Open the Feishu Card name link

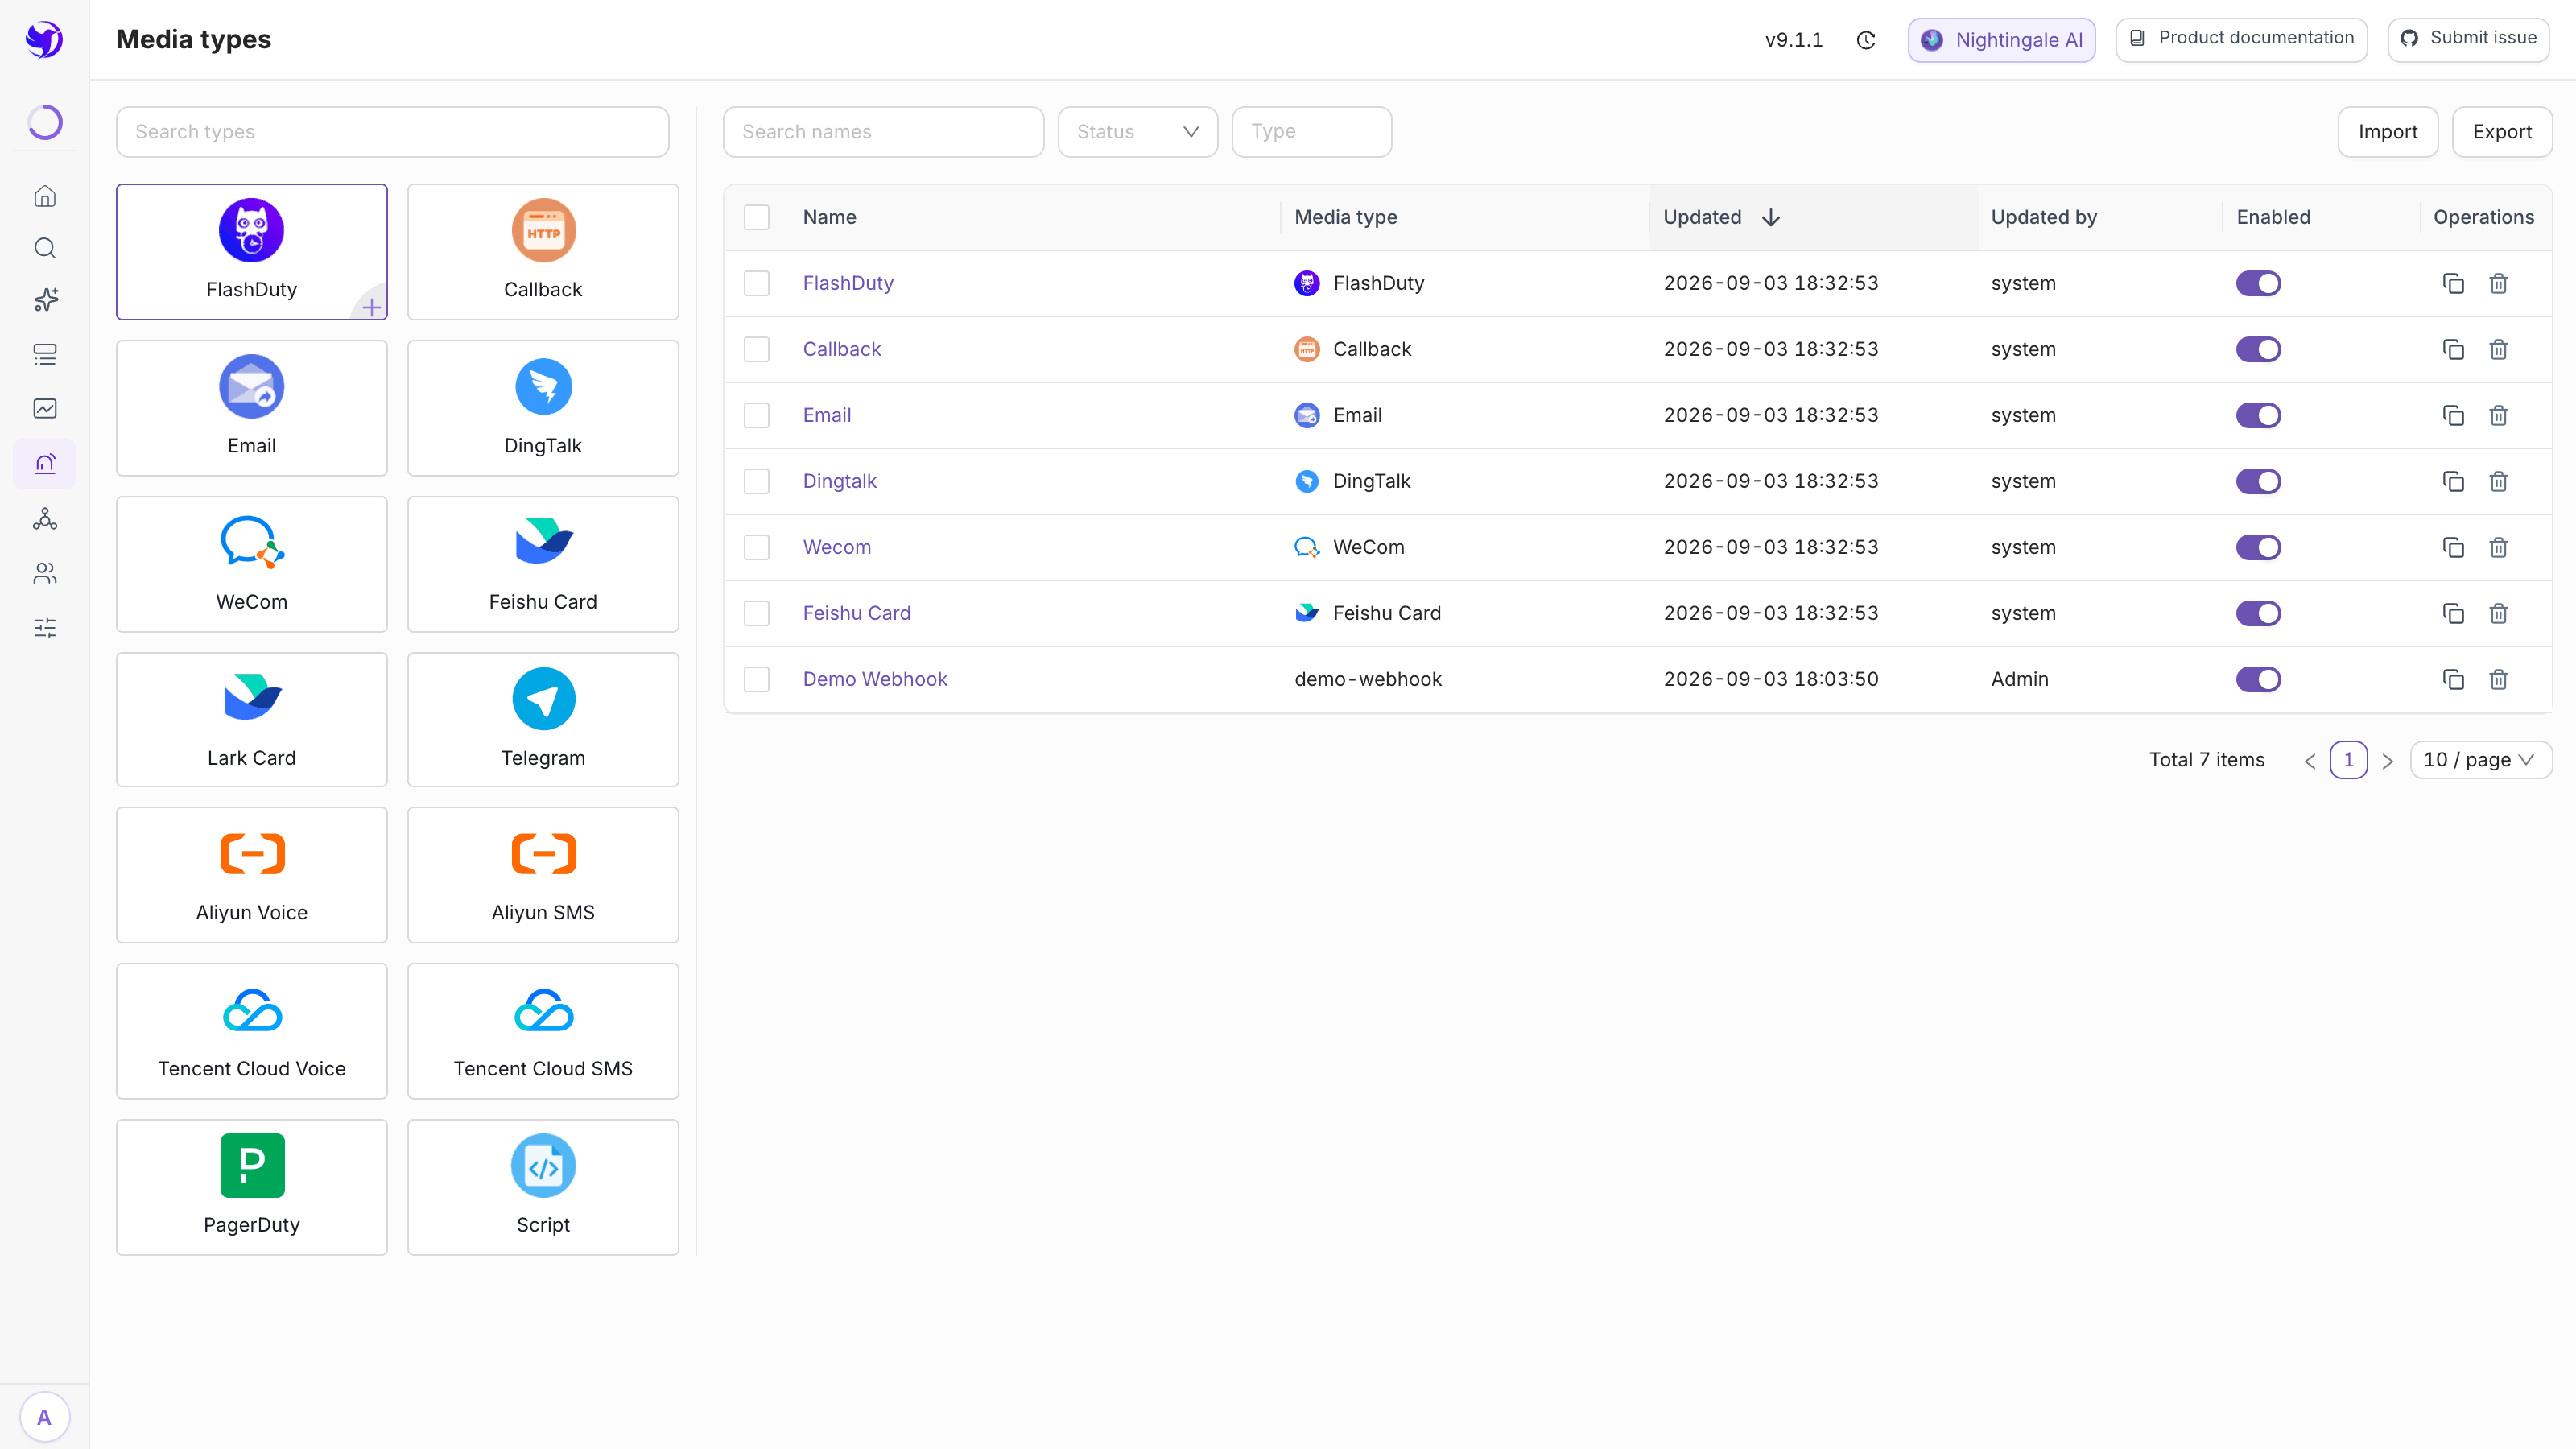(857, 613)
